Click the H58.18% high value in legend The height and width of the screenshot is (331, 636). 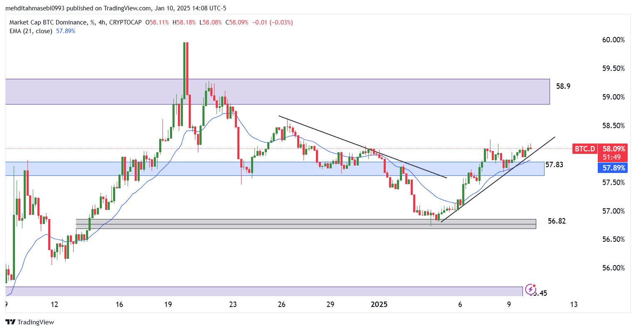(x=185, y=22)
